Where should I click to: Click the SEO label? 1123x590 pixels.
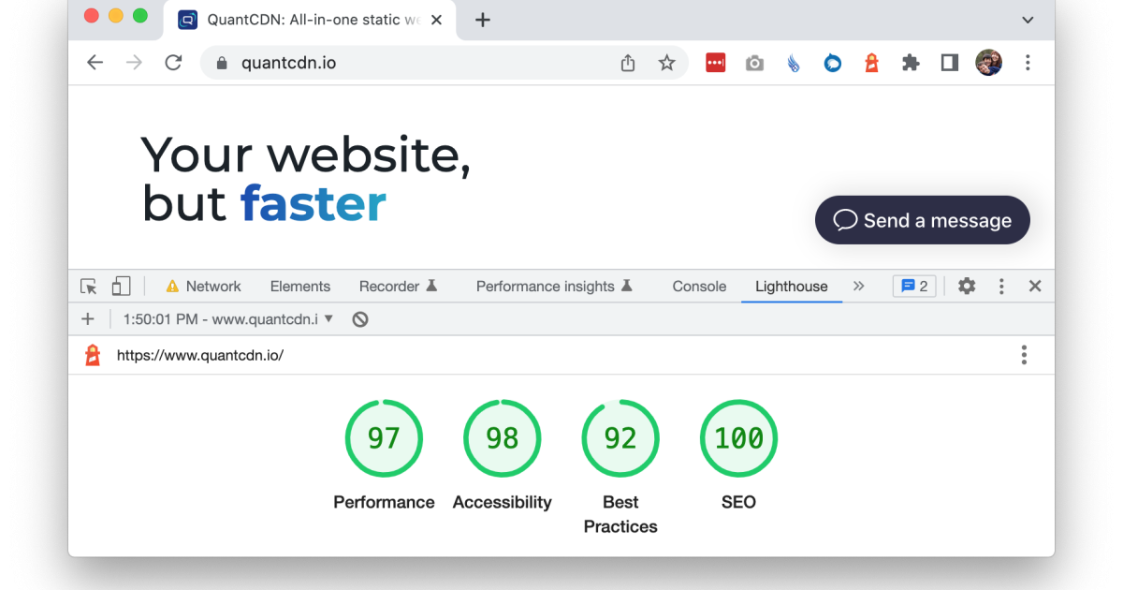[738, 502]
